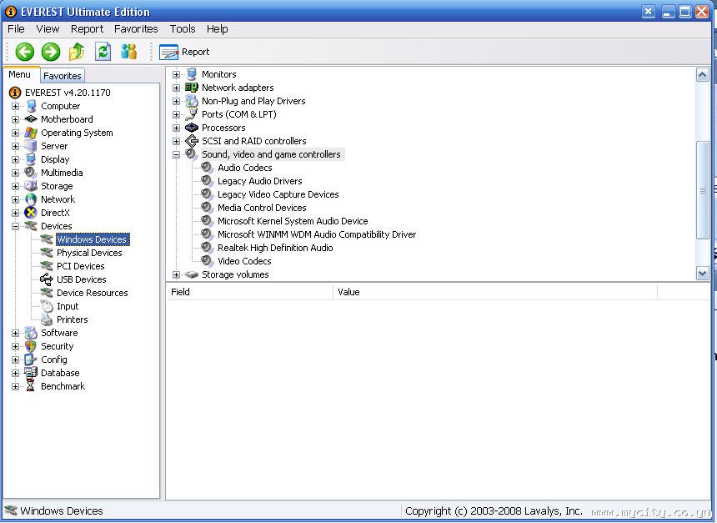Collapse Sound, video and game controllers

(176, 154)
